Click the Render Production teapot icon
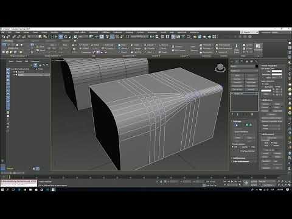Viewport: 292px width, 219px height. pyautogui.click(x=209, y=36)
